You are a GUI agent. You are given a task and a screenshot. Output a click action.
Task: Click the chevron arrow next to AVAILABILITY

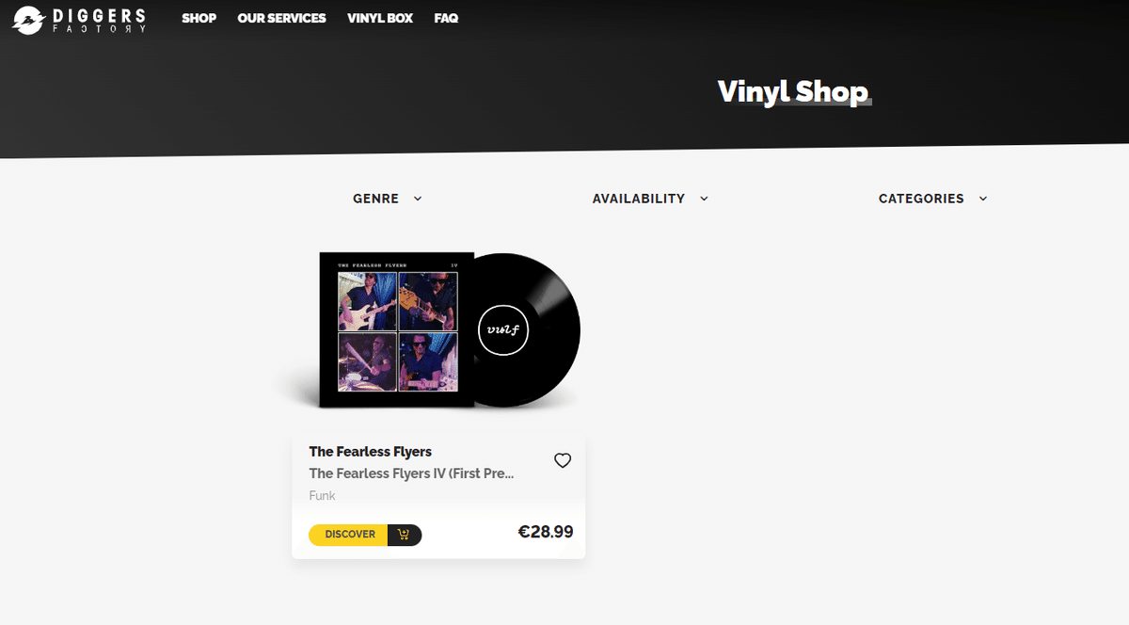704,199
